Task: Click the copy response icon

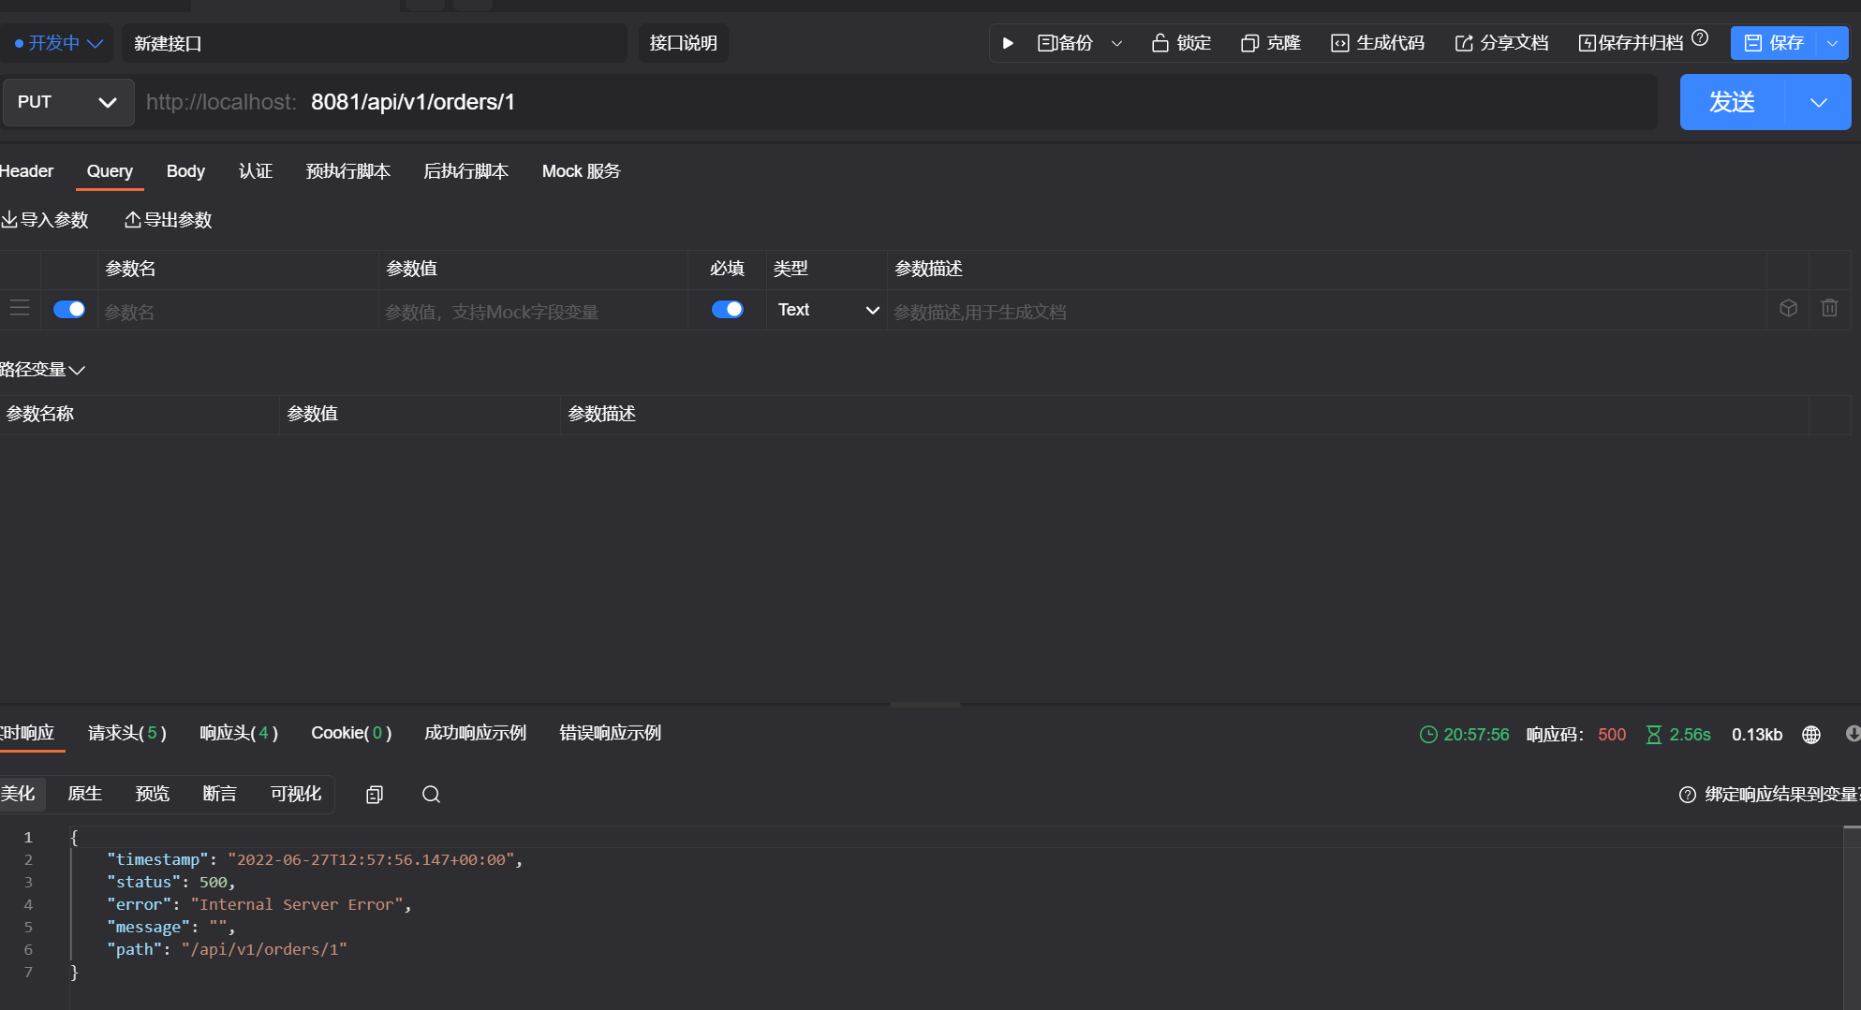Action: click(375, 795)
